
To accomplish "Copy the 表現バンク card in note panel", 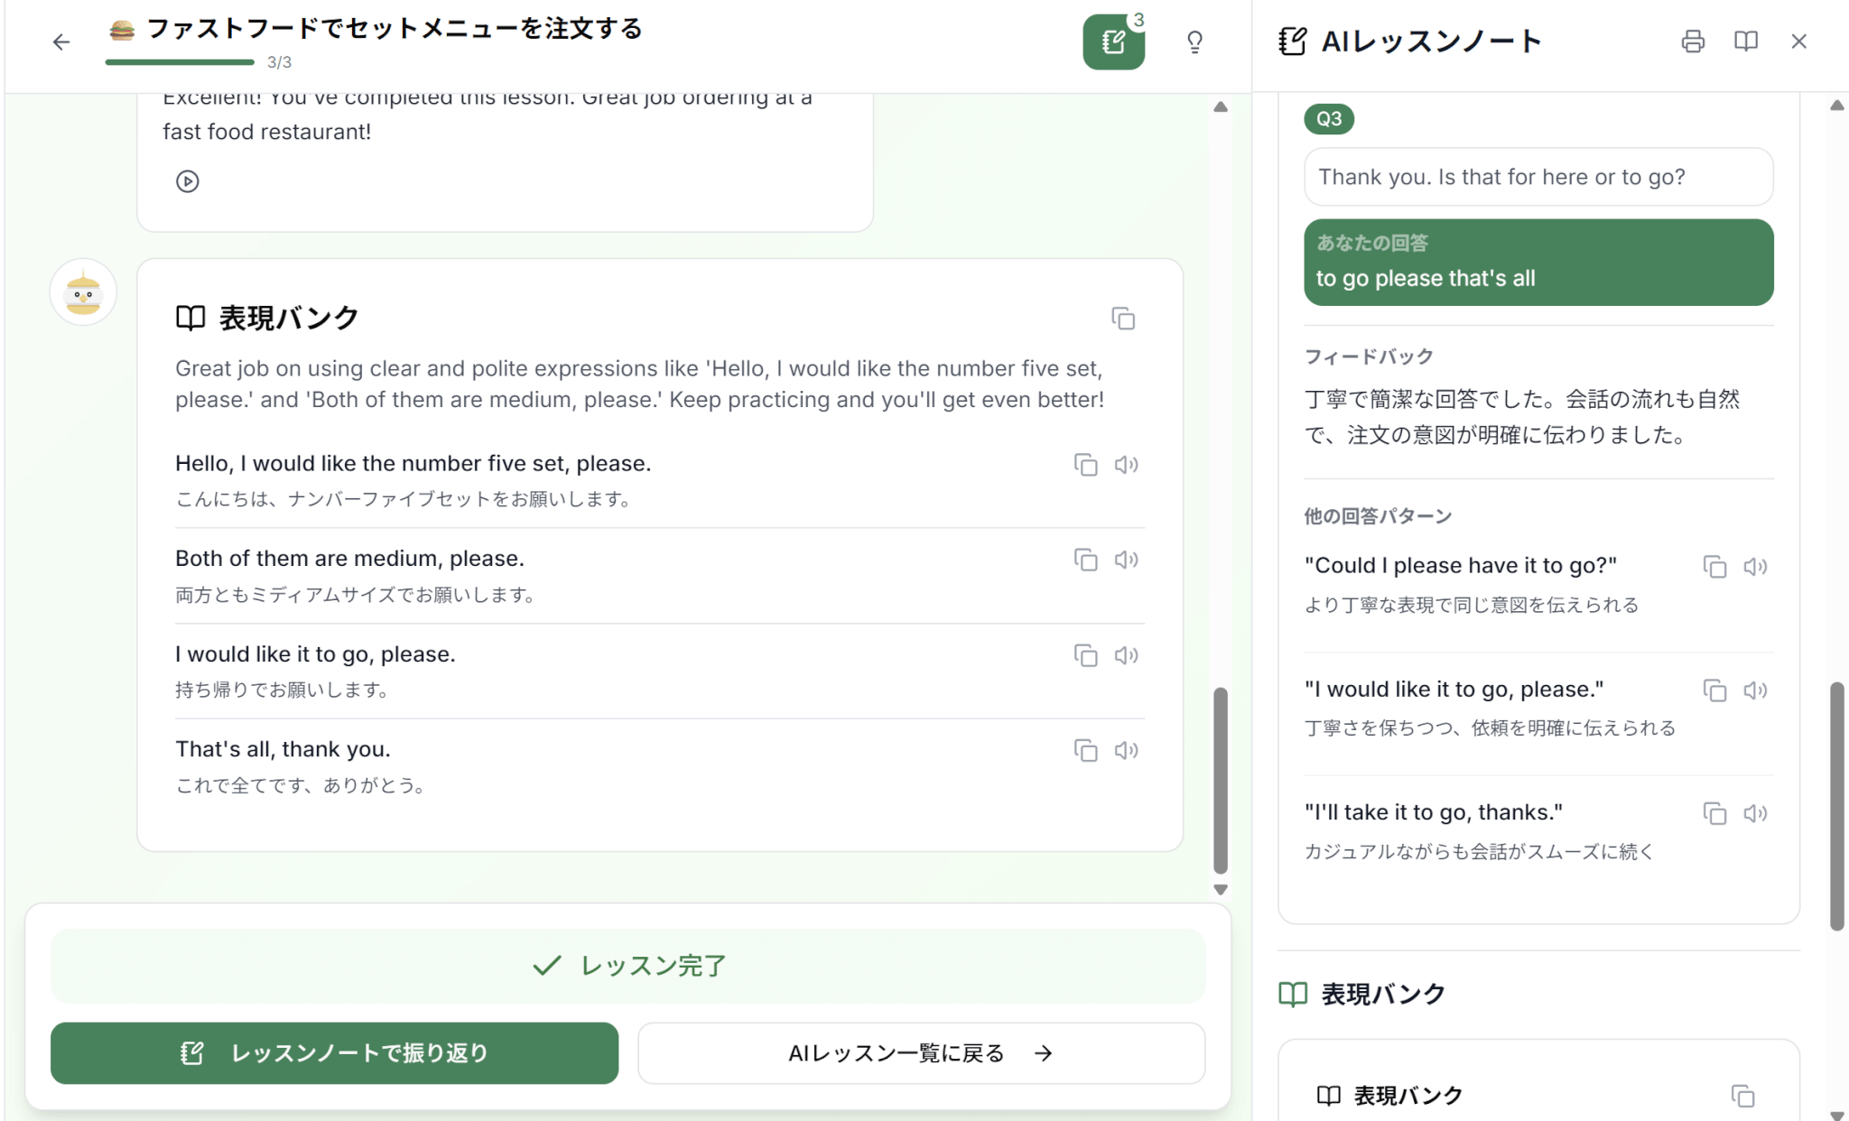I will coord(1742,1096).
